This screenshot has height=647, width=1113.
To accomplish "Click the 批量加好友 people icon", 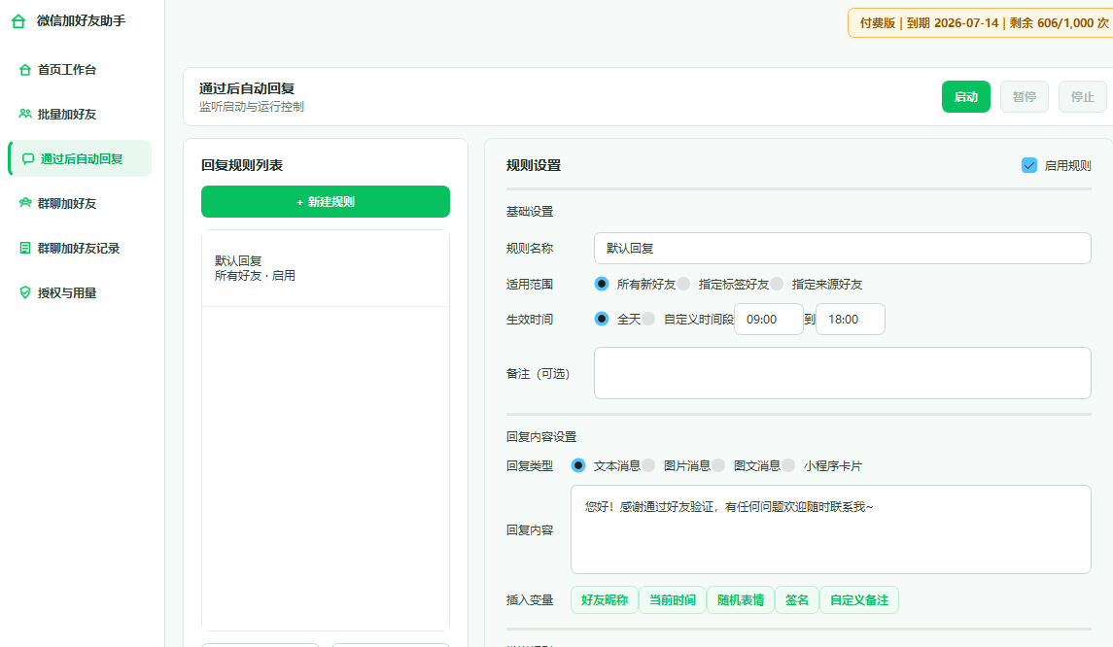I will pos(25,115).
